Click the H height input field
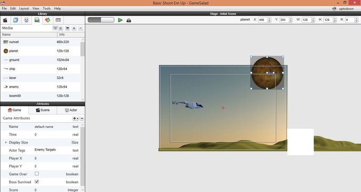 [328, 20]
